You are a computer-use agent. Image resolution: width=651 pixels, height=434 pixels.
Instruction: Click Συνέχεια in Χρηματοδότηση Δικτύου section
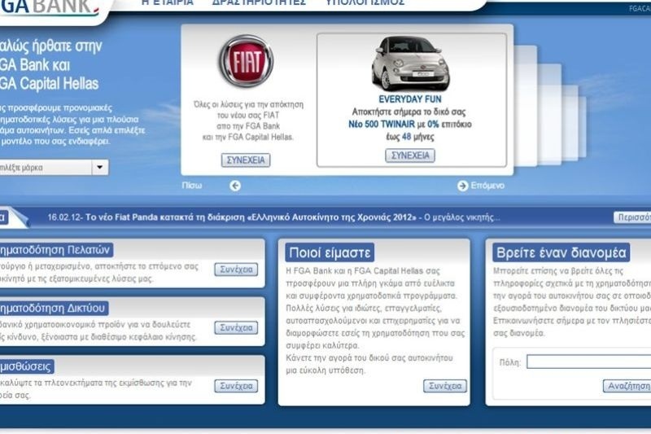[236, 327]
